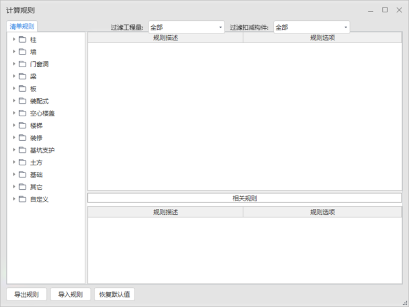409x307 pixels.
Task: Click the folder icon beside 柱
Action: tap(22, 39)
